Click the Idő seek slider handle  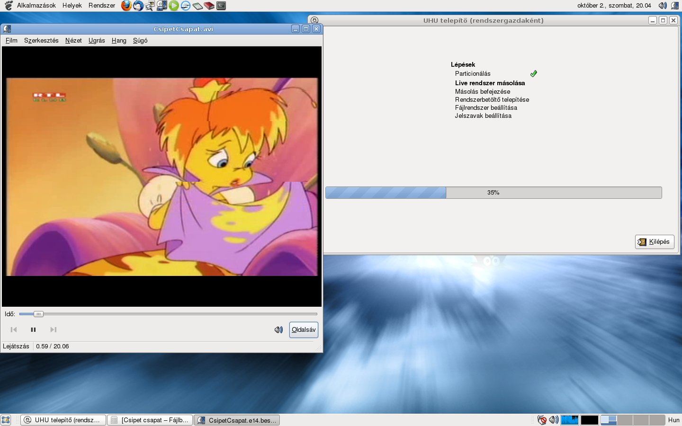tap(38, 314)
